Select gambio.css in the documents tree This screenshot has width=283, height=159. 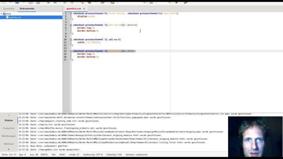point(31,17)
